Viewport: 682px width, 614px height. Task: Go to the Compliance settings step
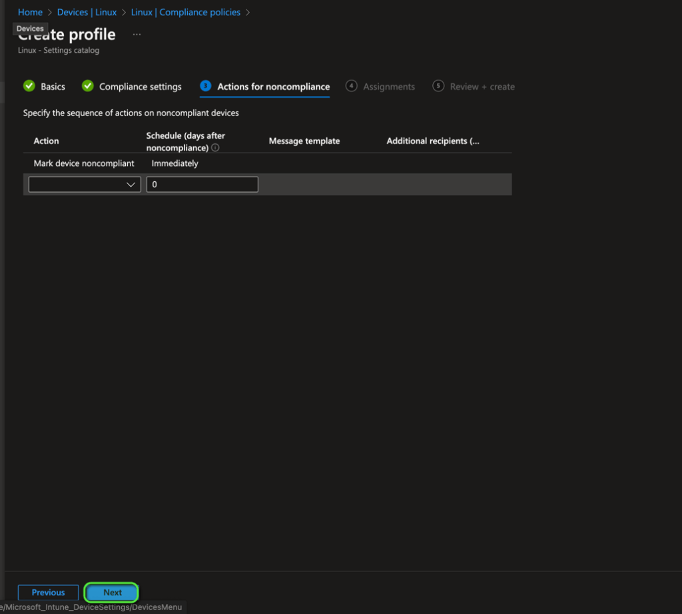140,87
